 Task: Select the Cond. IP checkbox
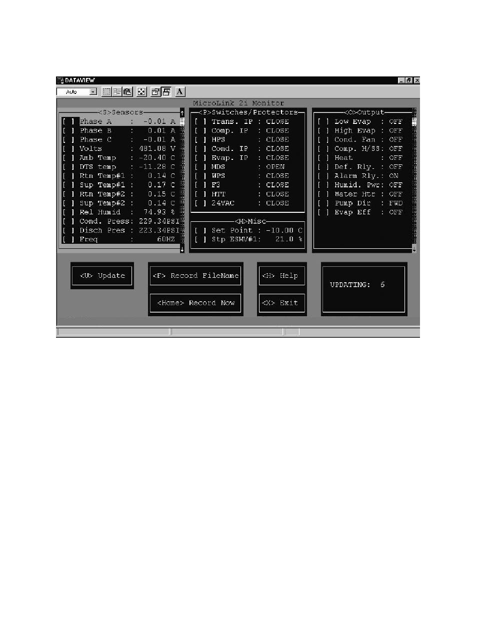click(200, 148)
